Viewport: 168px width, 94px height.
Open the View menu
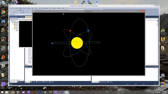click(17, 8)
